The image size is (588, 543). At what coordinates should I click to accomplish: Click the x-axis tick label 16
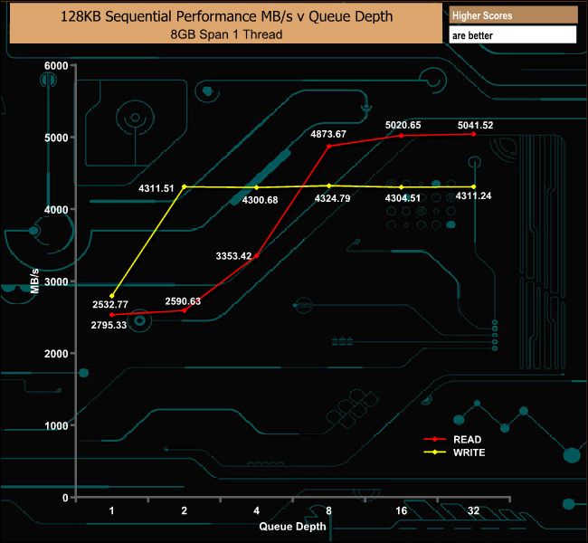[402, 510]
